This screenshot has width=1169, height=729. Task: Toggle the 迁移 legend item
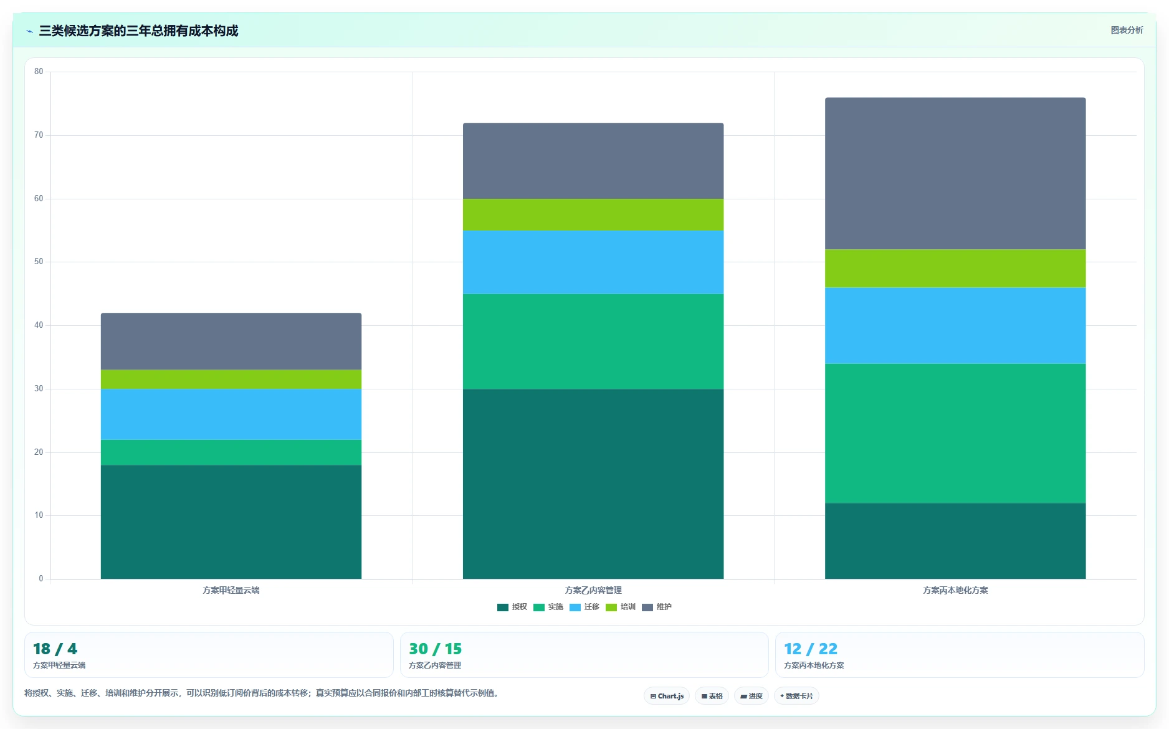tap(584, 607)
